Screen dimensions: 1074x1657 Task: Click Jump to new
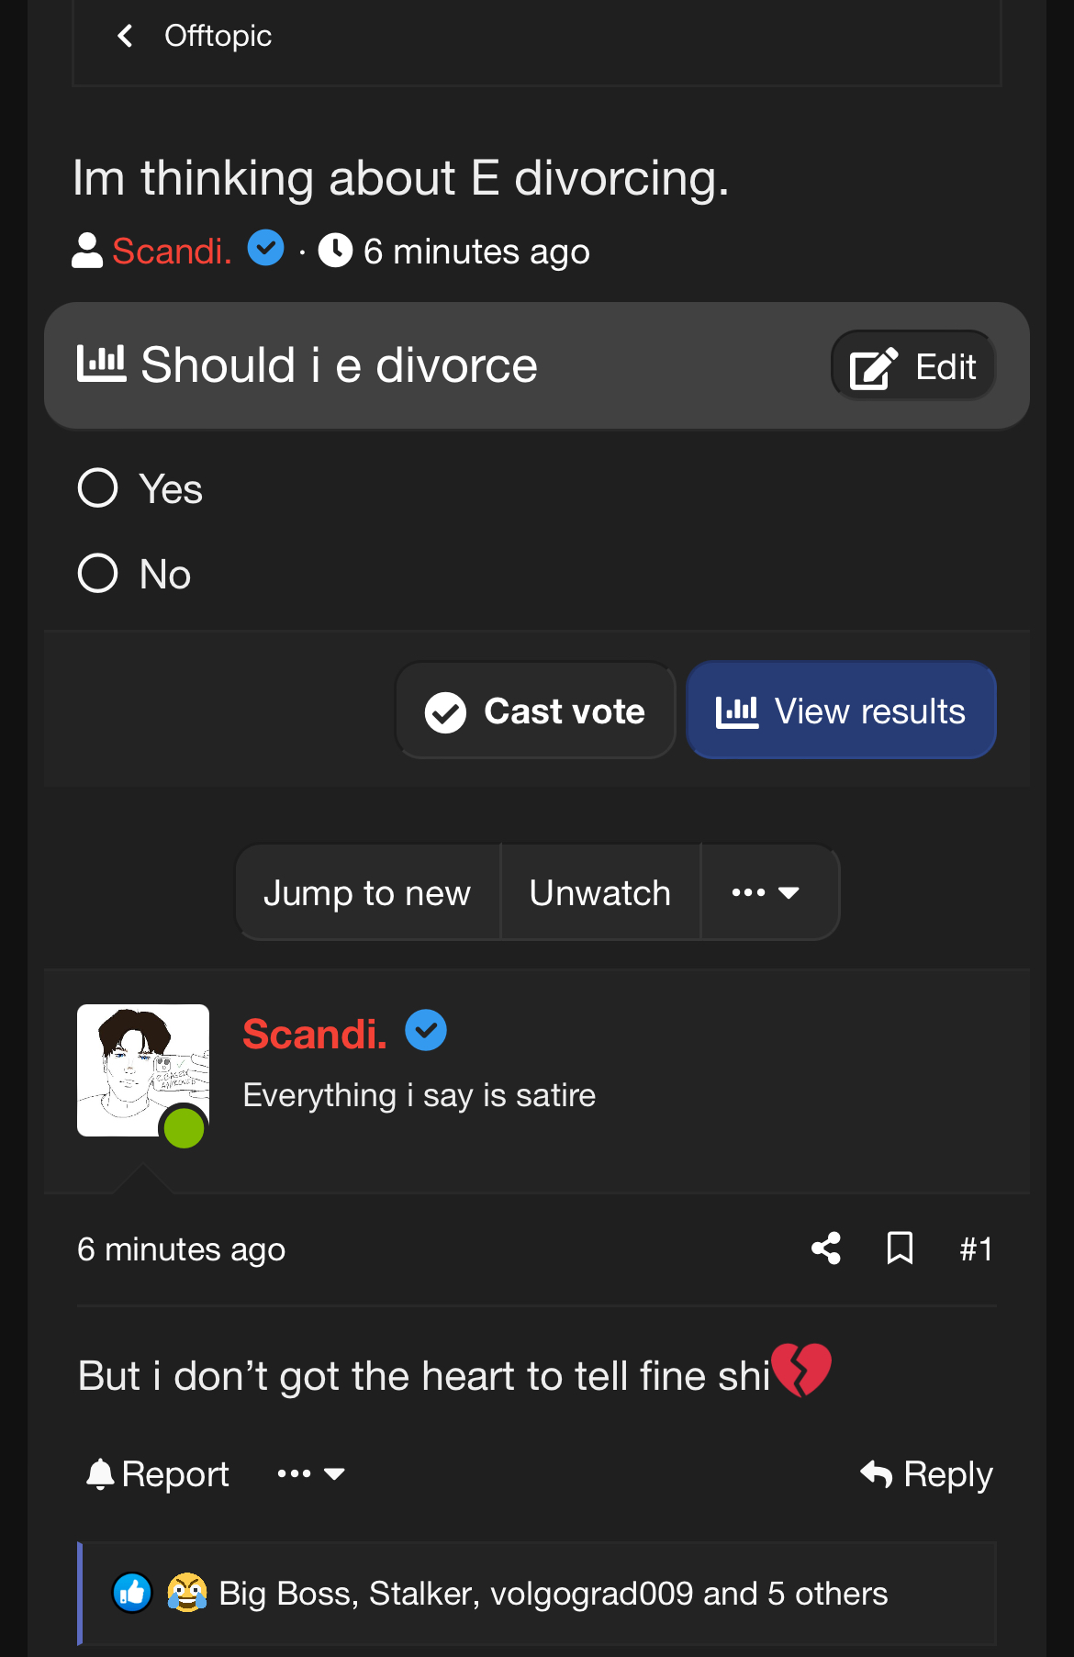click(367, 892)
